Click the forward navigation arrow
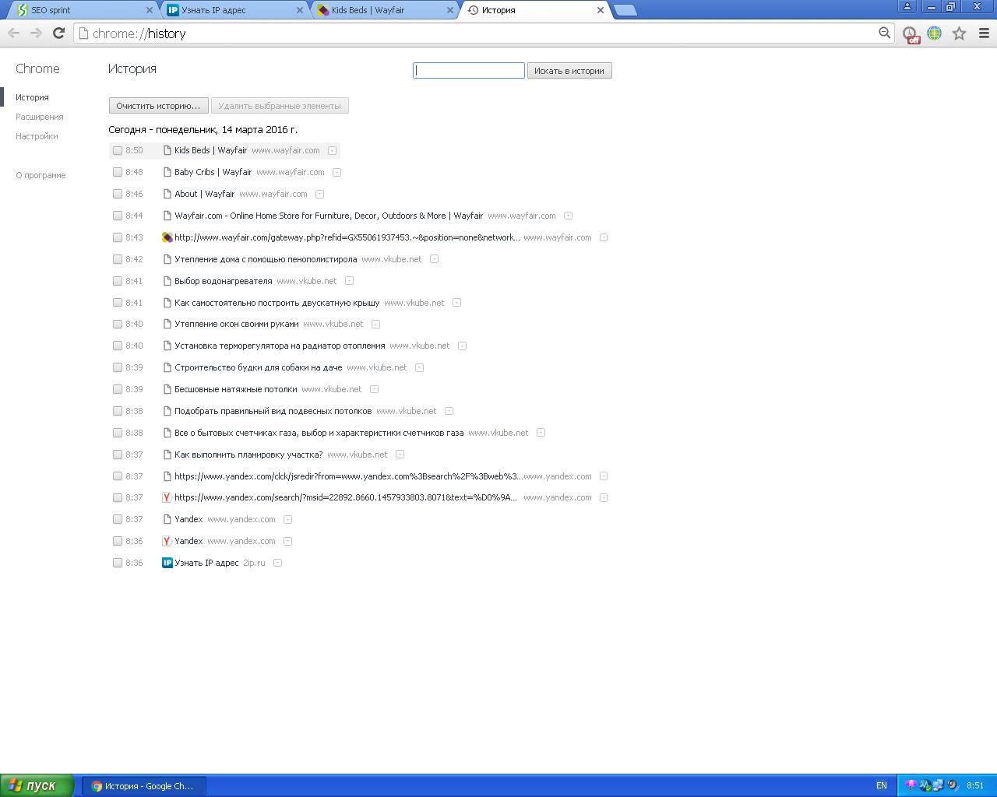This screenshot has width=997, height=797. 36,33
